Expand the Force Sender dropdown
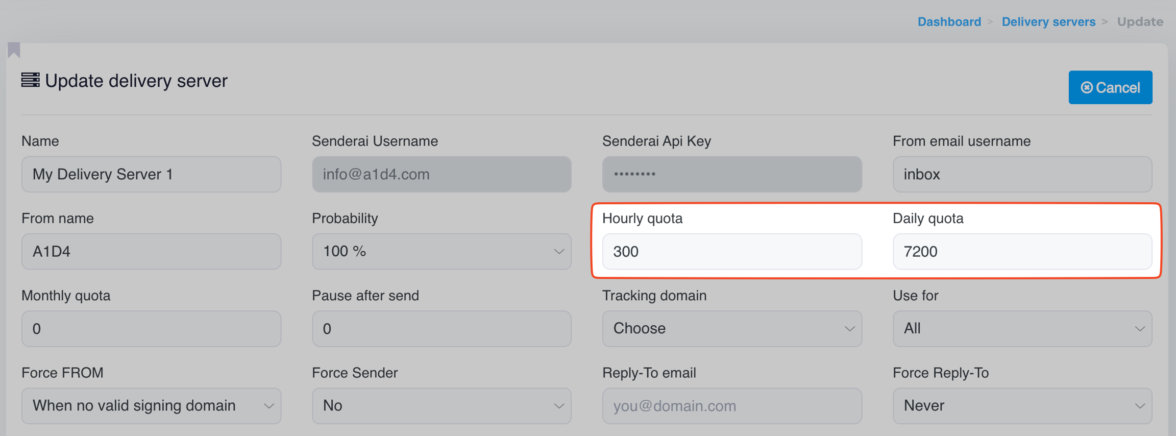This screenshot has width=1176, height=436. pyautogui.click(x=442, y=406)
